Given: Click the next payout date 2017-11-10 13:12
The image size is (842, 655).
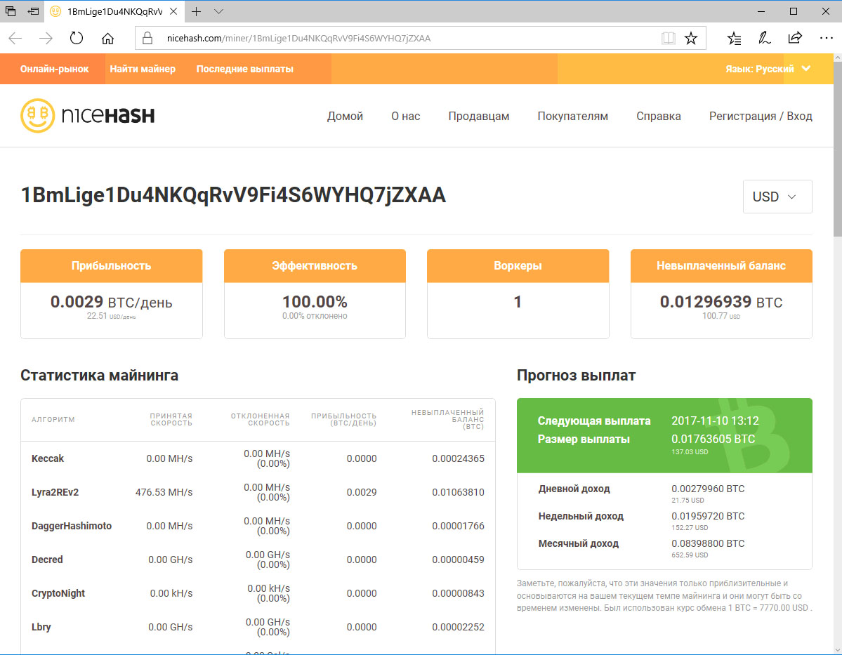Looking at the screenshot, I should tap(715, 421).
